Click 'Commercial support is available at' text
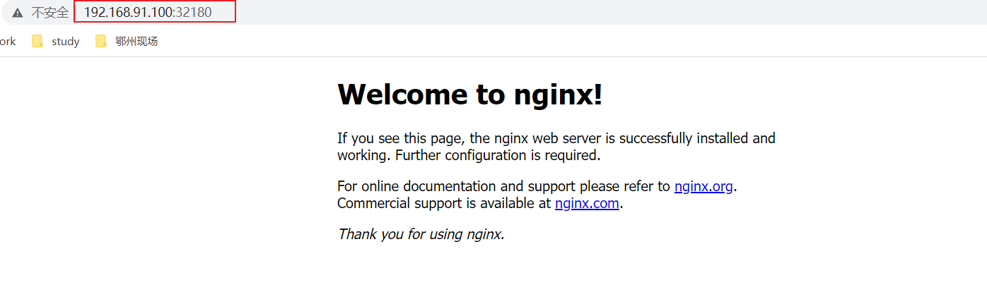987x285 pixels. (444, 203)
